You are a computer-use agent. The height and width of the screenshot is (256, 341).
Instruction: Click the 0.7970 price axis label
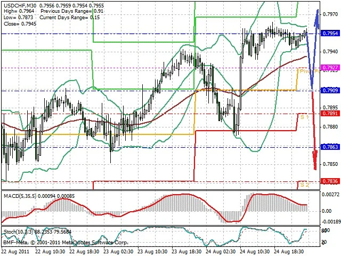coord(330,14)
